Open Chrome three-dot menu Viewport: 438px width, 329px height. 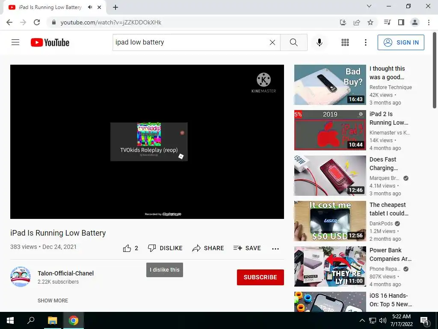[429, 22]
